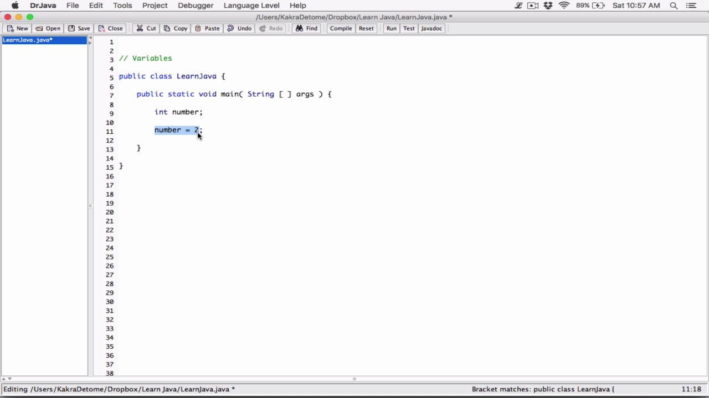Open the Notification Center list icon
Screen dimensions: 709x398
[x=691, y=6]
